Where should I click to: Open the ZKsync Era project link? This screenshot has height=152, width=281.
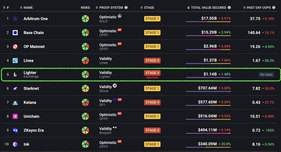[34, 130]
